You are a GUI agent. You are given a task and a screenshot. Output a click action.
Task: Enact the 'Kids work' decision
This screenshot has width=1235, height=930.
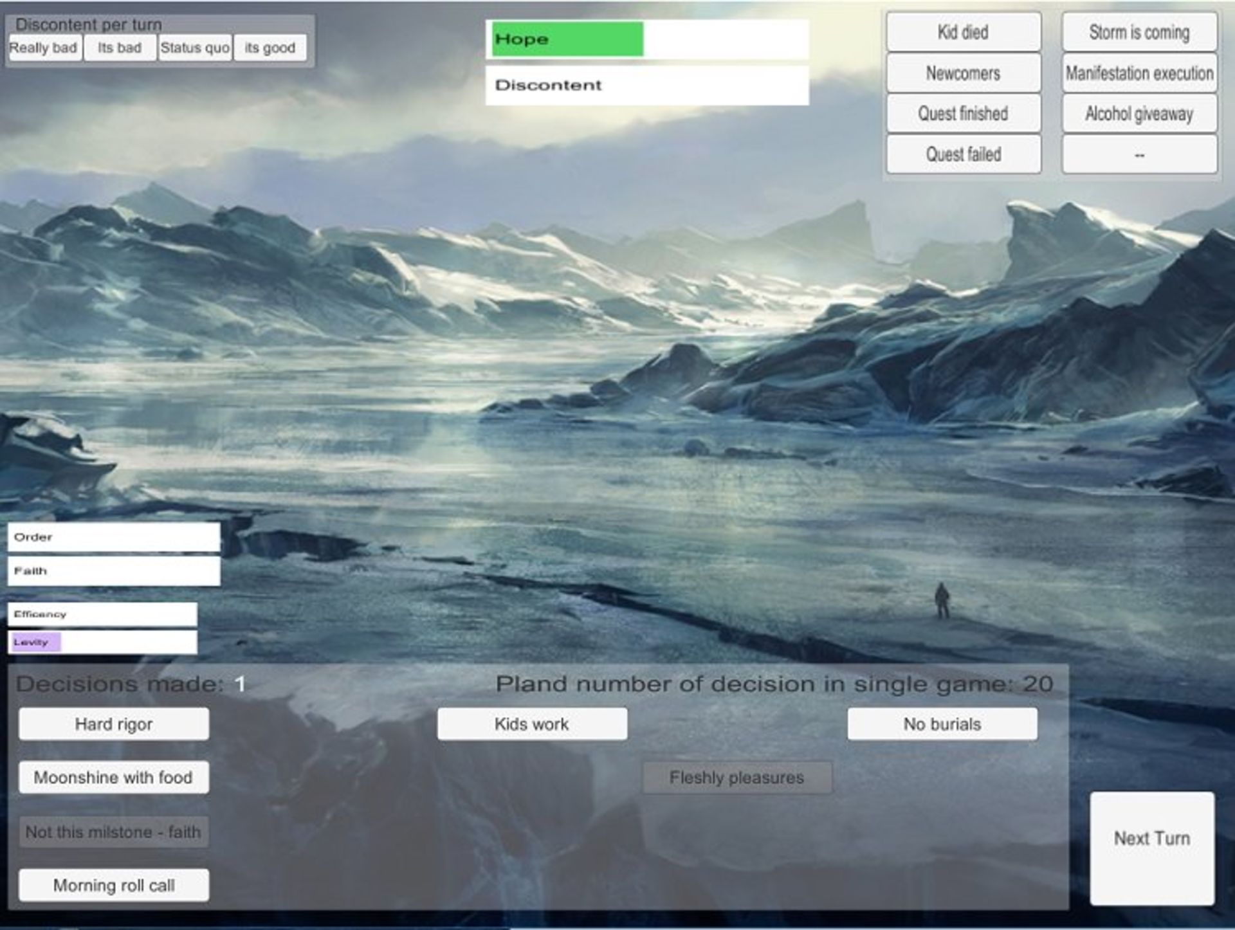[x=532, y=724]
